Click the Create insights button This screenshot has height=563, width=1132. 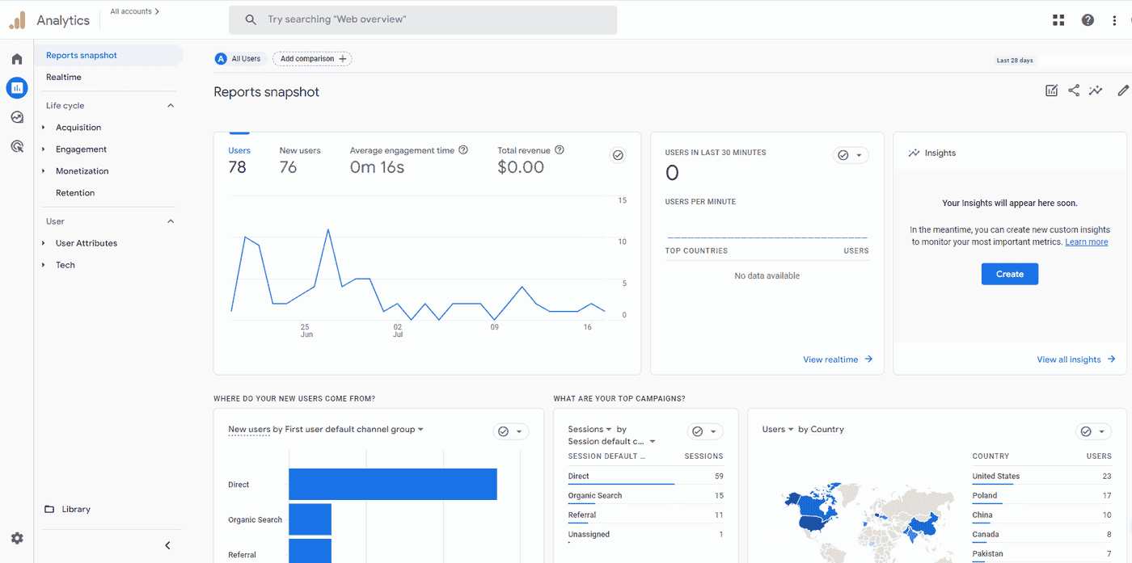click(x=1010, y=274)
